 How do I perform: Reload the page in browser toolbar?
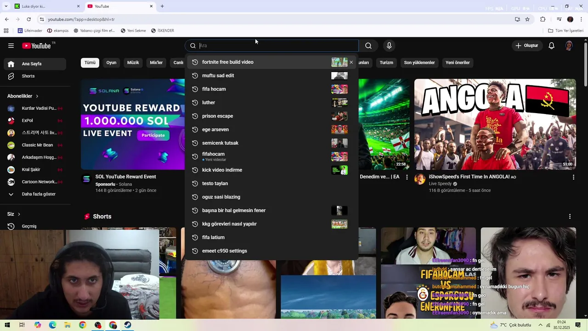point(28,19)
